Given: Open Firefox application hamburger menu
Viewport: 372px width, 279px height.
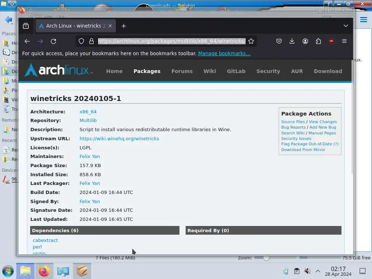Looking at the screenshot, I should coord(344,41).
